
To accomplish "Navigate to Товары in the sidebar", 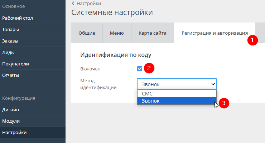I will tap(11, 29).
